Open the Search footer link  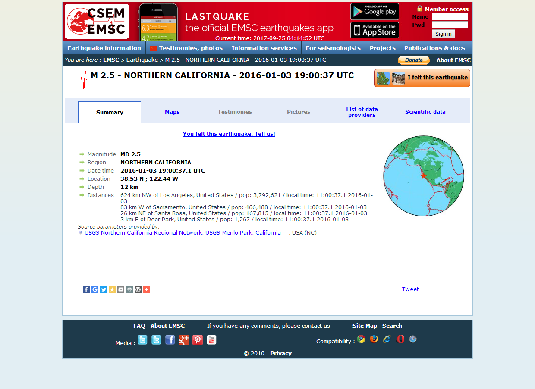click(392, 326)
